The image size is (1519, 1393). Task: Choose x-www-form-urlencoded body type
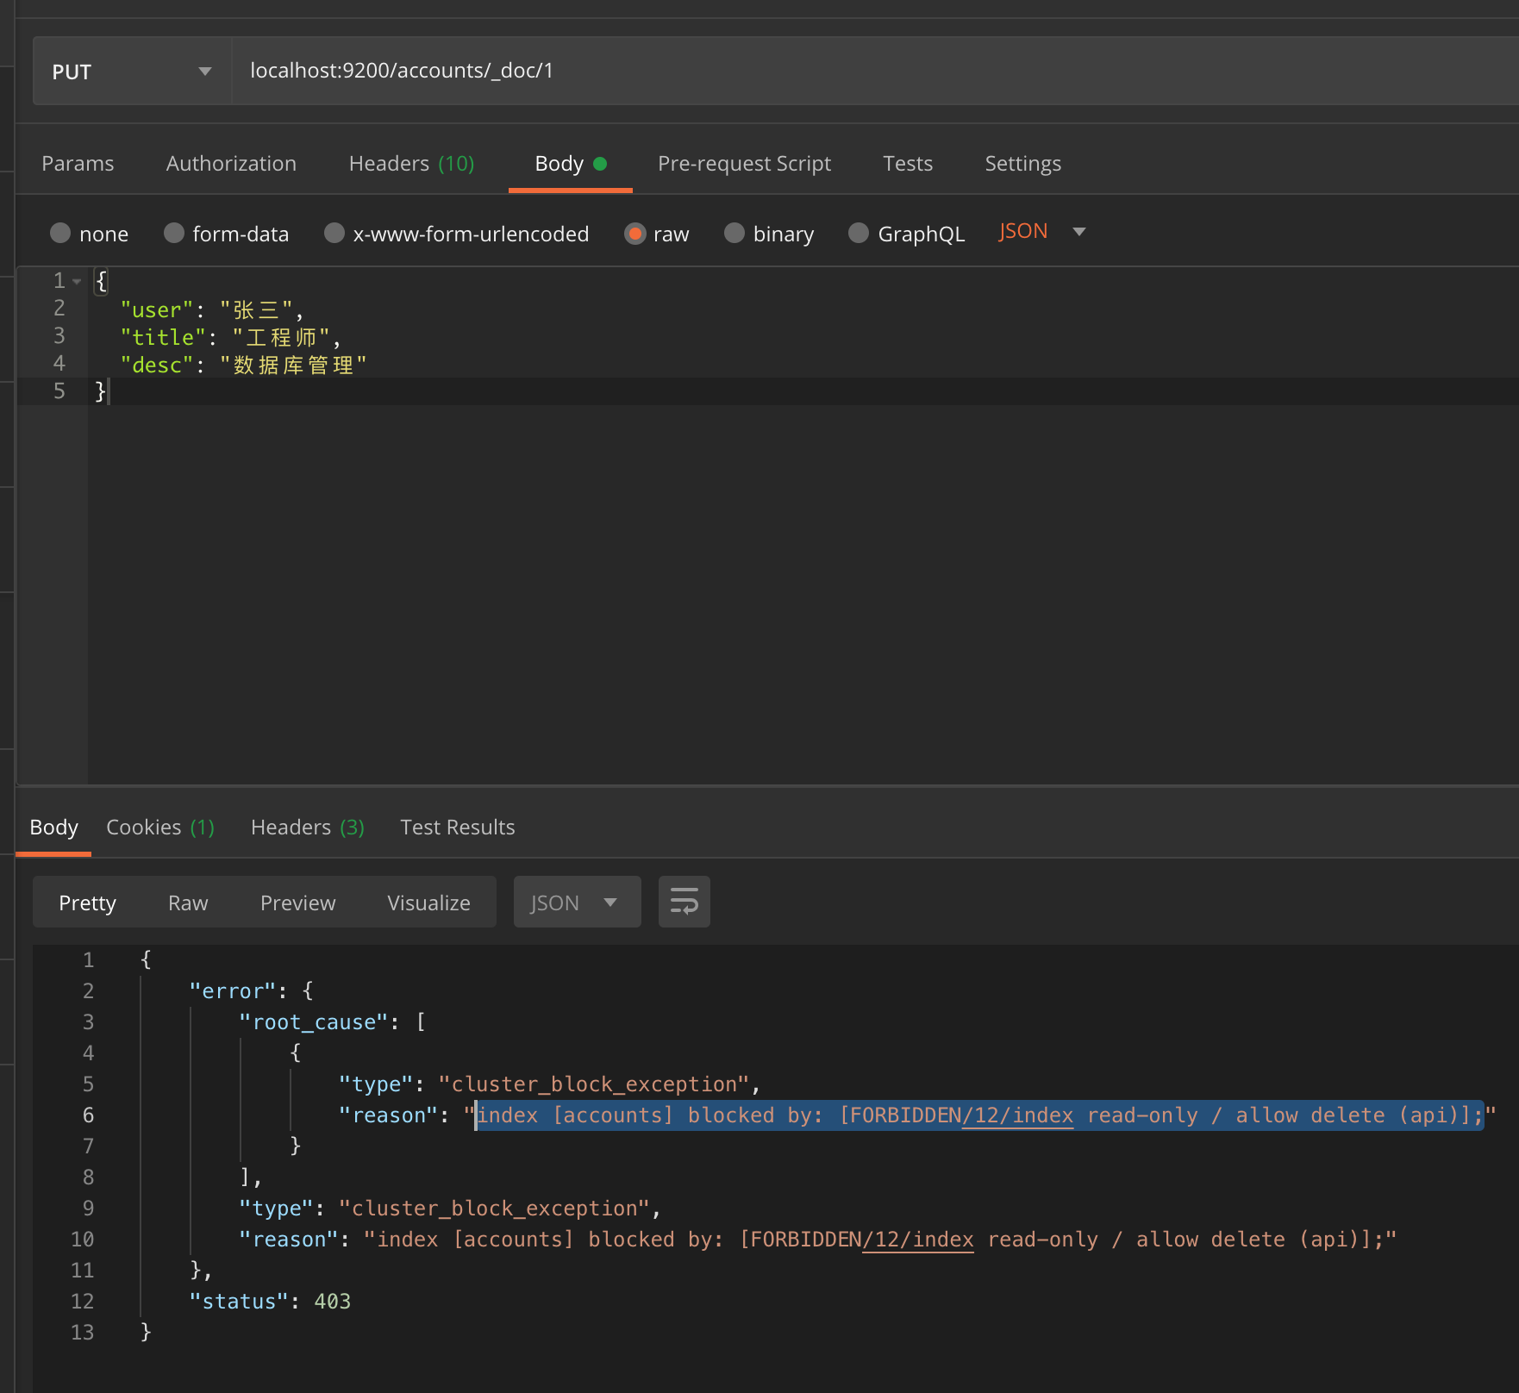(x=334, y=233)
